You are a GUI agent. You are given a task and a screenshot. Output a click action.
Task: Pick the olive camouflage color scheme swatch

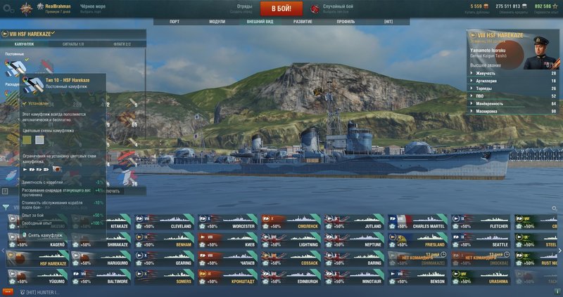pos(27,140)
